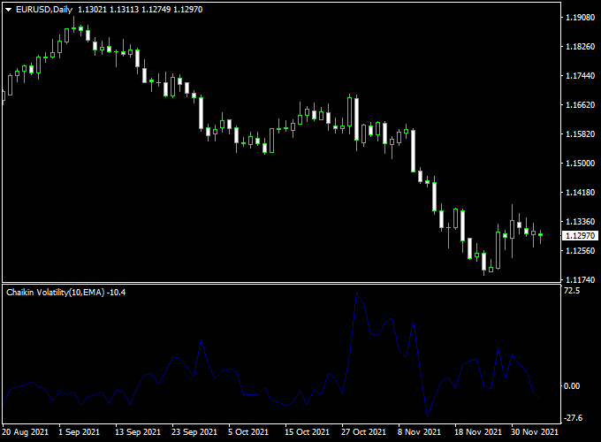Click indicator scale value 72.5
Image resolution: width=601 pixels, height=442 pixels.
[x=572, y=291]
